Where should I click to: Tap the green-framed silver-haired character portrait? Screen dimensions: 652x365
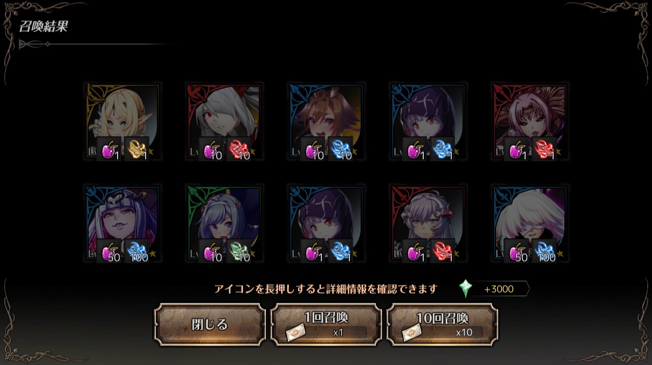point(225,223)
